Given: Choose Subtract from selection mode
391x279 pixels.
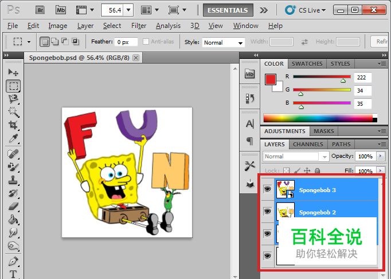Looking at the screenshot, I should 65,41.
